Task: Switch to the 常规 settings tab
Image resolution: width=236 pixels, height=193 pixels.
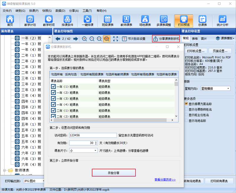Action: 186,38
